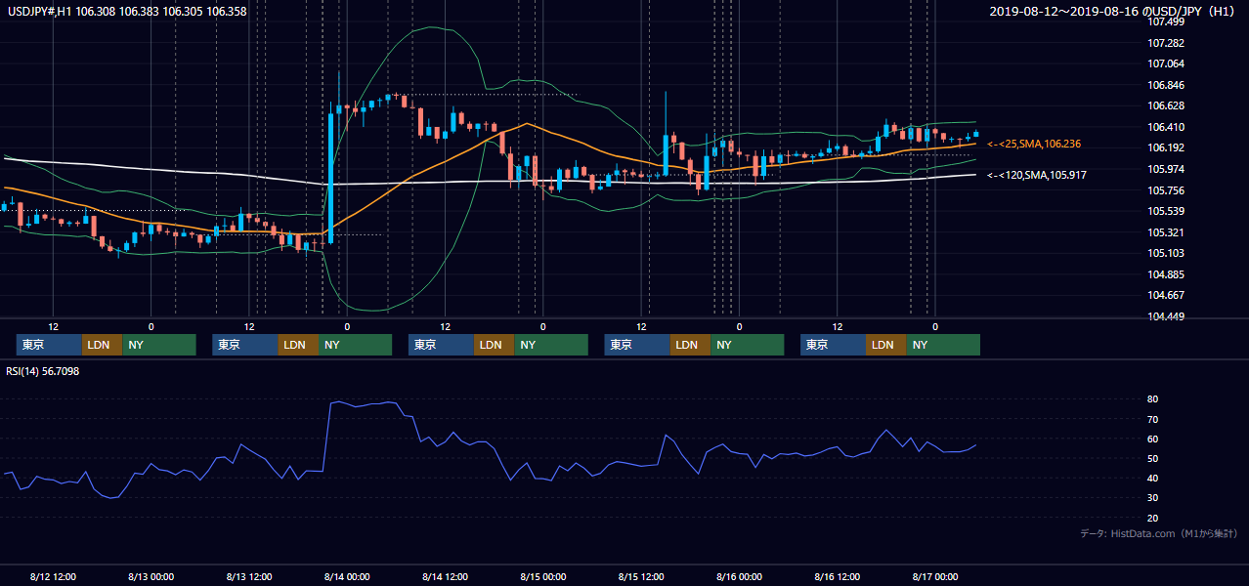Click the rightmost 東京 session block

(833, 345)
